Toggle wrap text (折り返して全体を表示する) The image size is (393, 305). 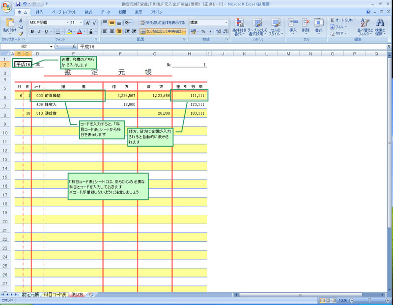tap(162, 23)
